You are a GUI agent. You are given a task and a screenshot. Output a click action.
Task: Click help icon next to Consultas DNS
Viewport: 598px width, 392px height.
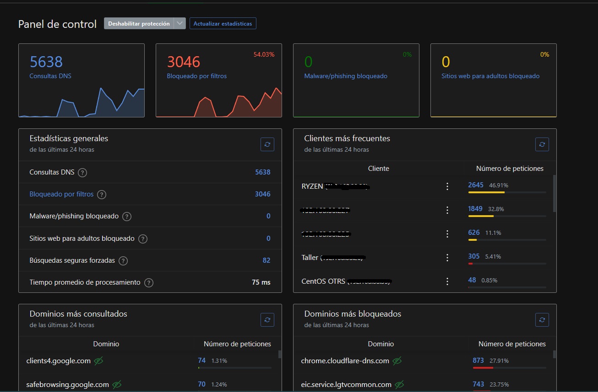pos(82,173)
